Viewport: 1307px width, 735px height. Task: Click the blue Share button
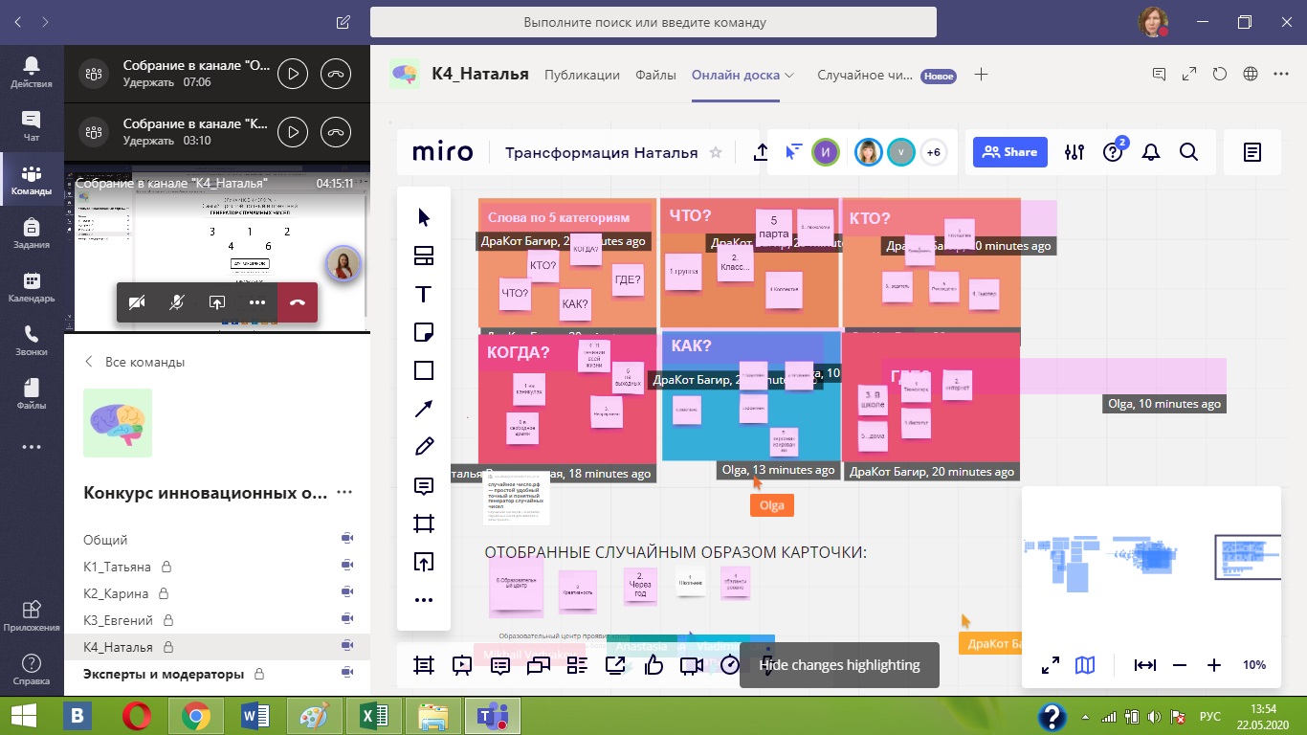1010,152
